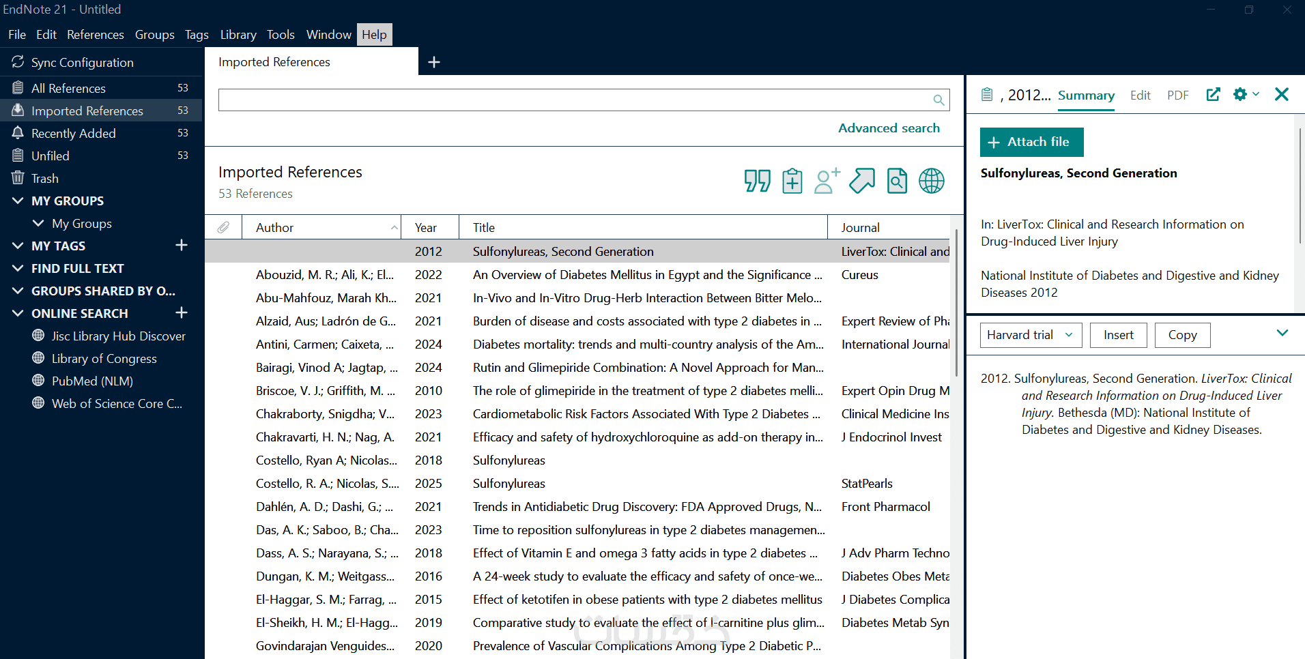The height and width of the screenshot is (659, 1305).
Task: Collapse the My Groups subgroup
Action: click(38, 223)
